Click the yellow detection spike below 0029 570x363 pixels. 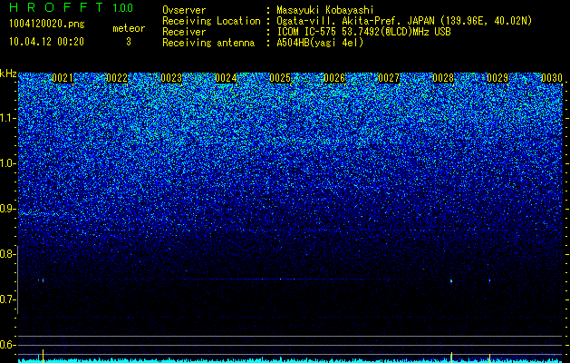point(489,358)
